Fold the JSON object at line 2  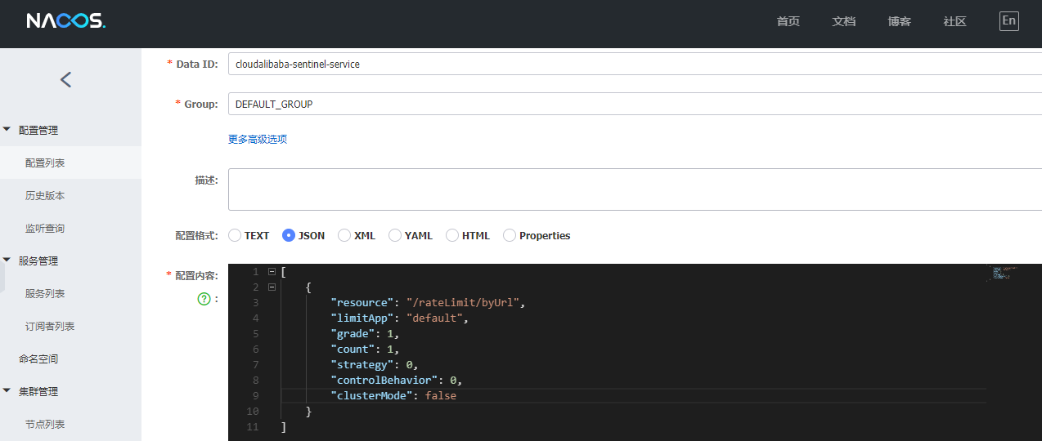tap(272, 287)
